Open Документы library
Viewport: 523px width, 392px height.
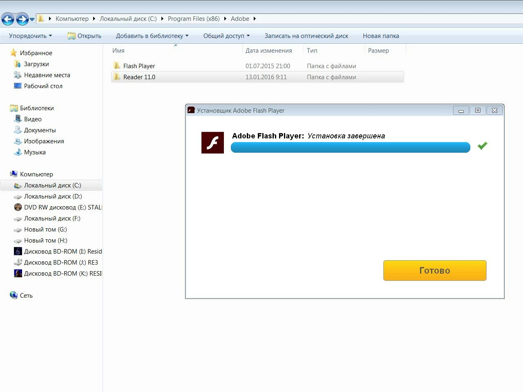coord(40,130)
